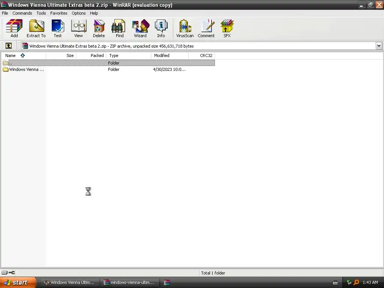Image resolution: width=384 pixels, height=288 pixels.
Task: Click the Add archive toolbar icon
Action: coord(14,28)
